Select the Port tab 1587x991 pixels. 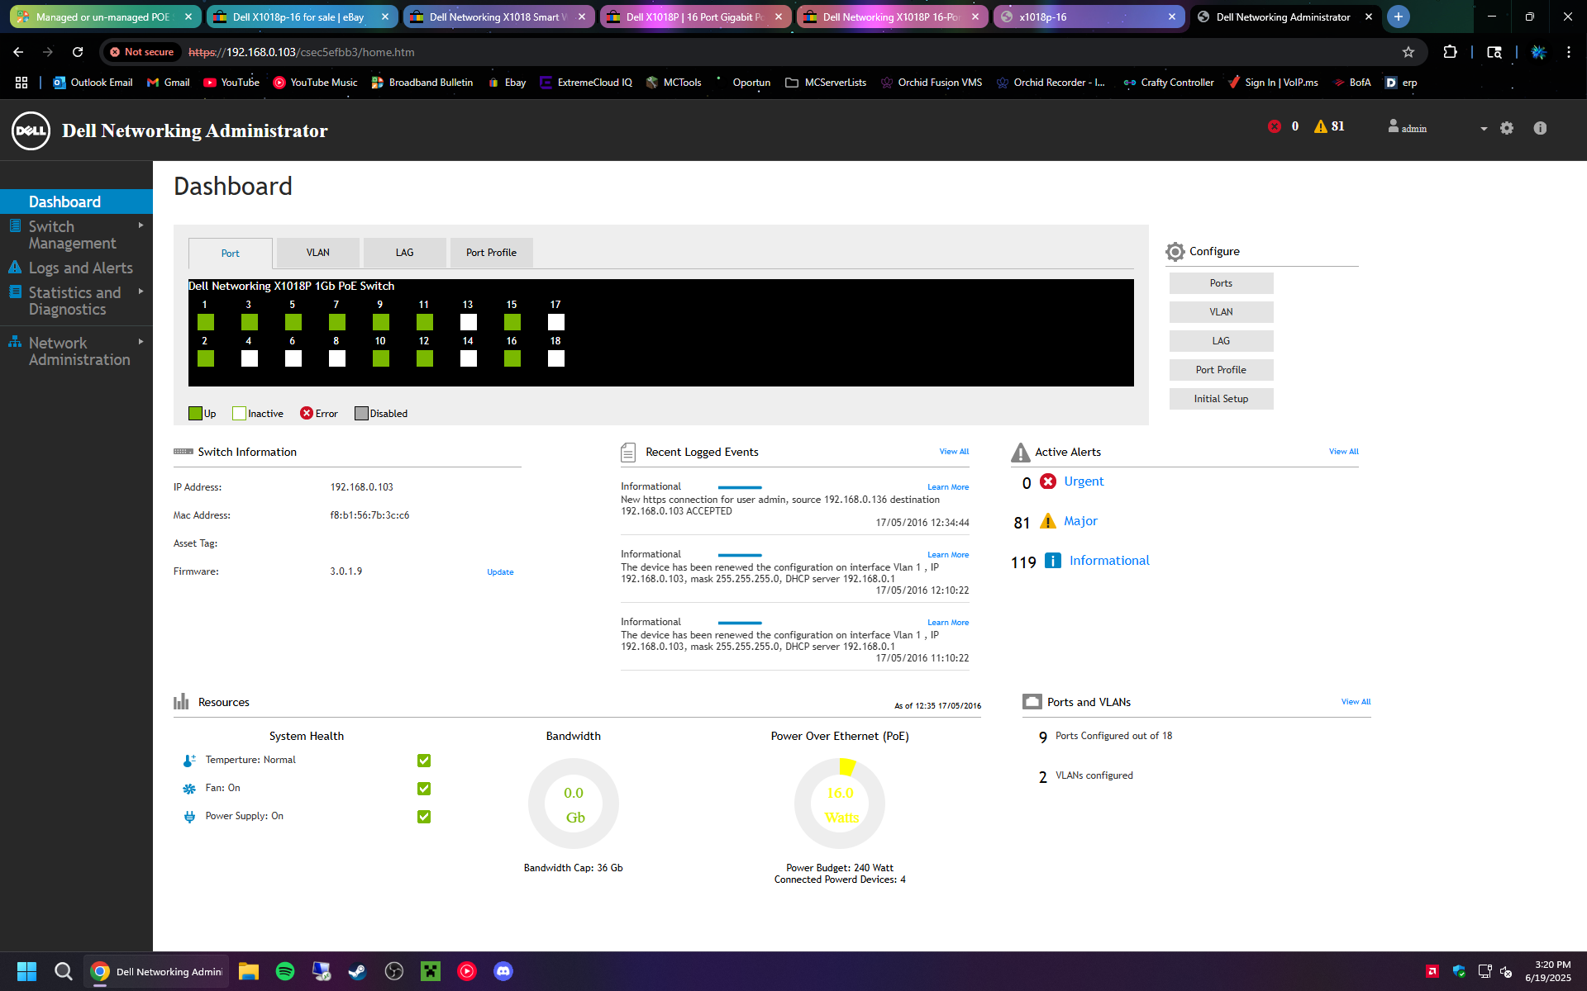[231, 254]
